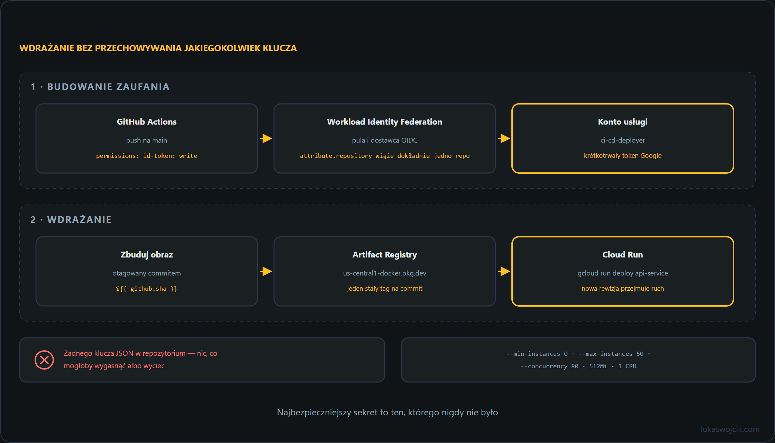Click the 'push na main' text
The width and height of the screenshot is (775, 443).
tap(147, 140)
